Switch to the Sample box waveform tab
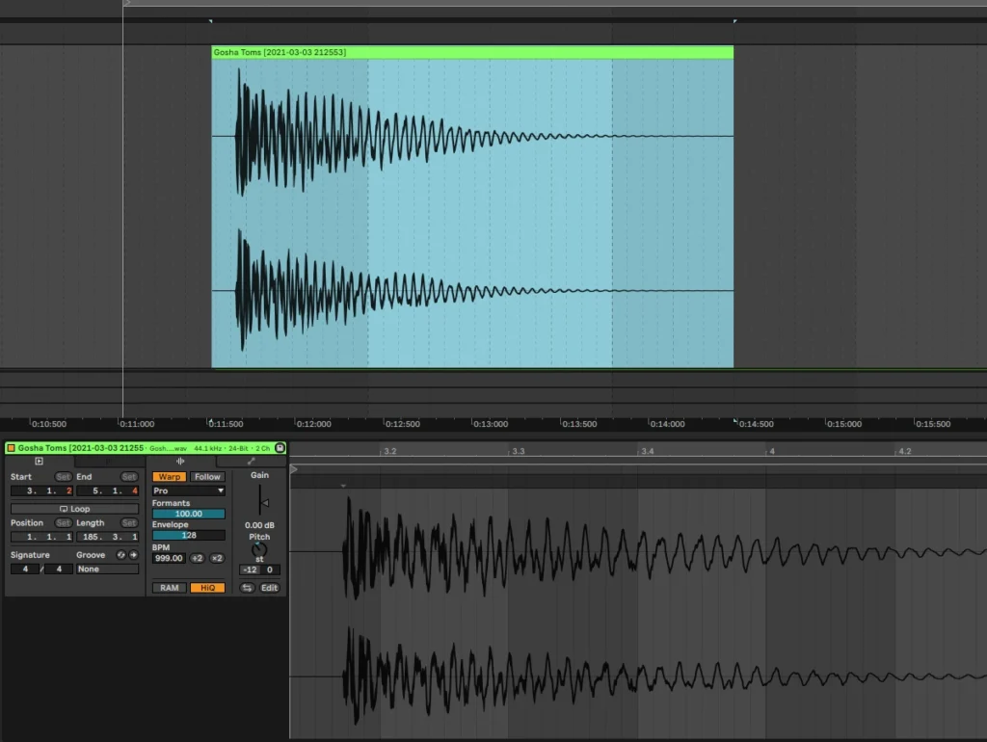Viewport: 987px width, 742px height. pyautogui.click(x=181, y=461)
